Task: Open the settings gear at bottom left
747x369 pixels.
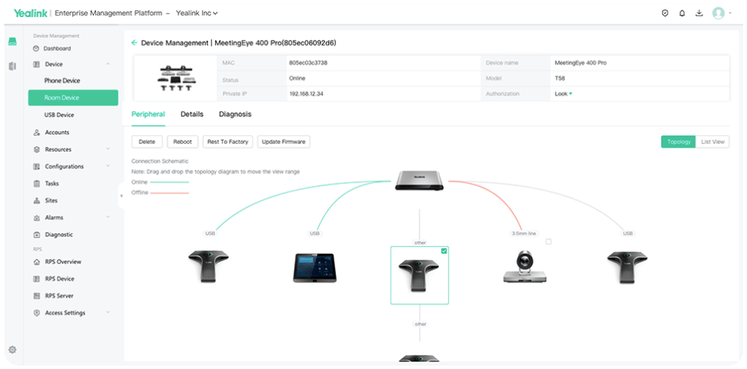Action: 12,350
